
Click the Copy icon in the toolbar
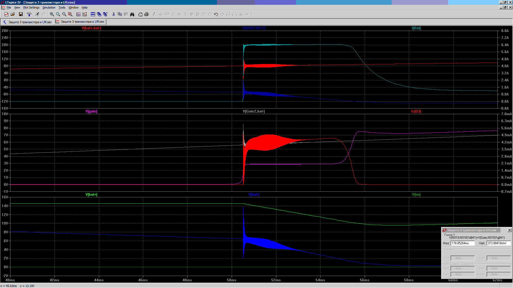click(x=120, y=14)
